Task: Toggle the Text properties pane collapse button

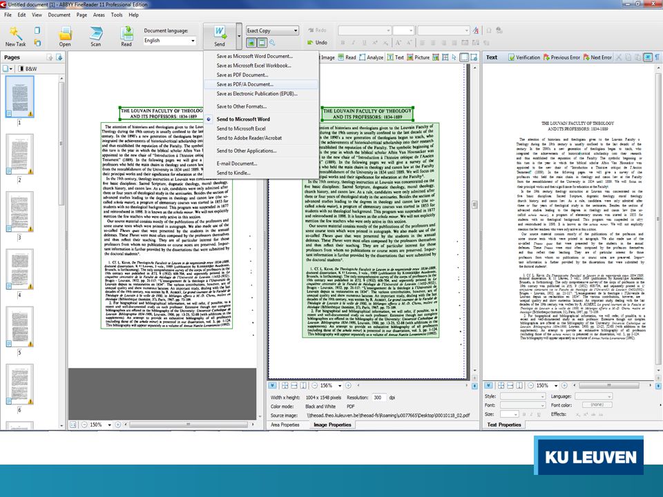Action: 488,385
